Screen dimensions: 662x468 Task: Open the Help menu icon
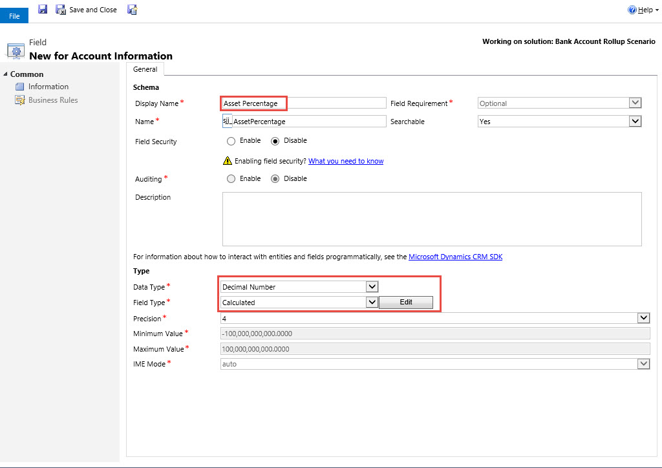click(x=632, y=10)
